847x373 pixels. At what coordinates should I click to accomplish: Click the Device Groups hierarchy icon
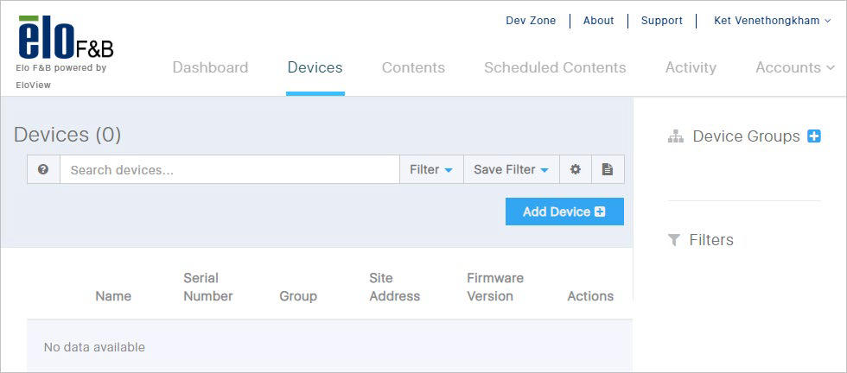point(676,136)
